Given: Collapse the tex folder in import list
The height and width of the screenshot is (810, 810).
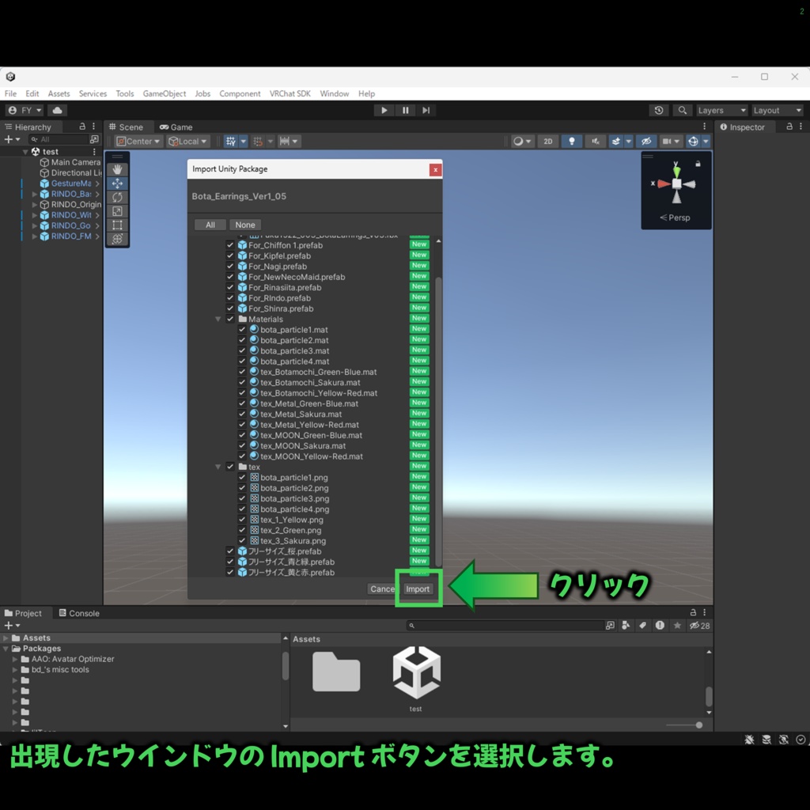Looking at the screenshot, I should click(218, 467).
